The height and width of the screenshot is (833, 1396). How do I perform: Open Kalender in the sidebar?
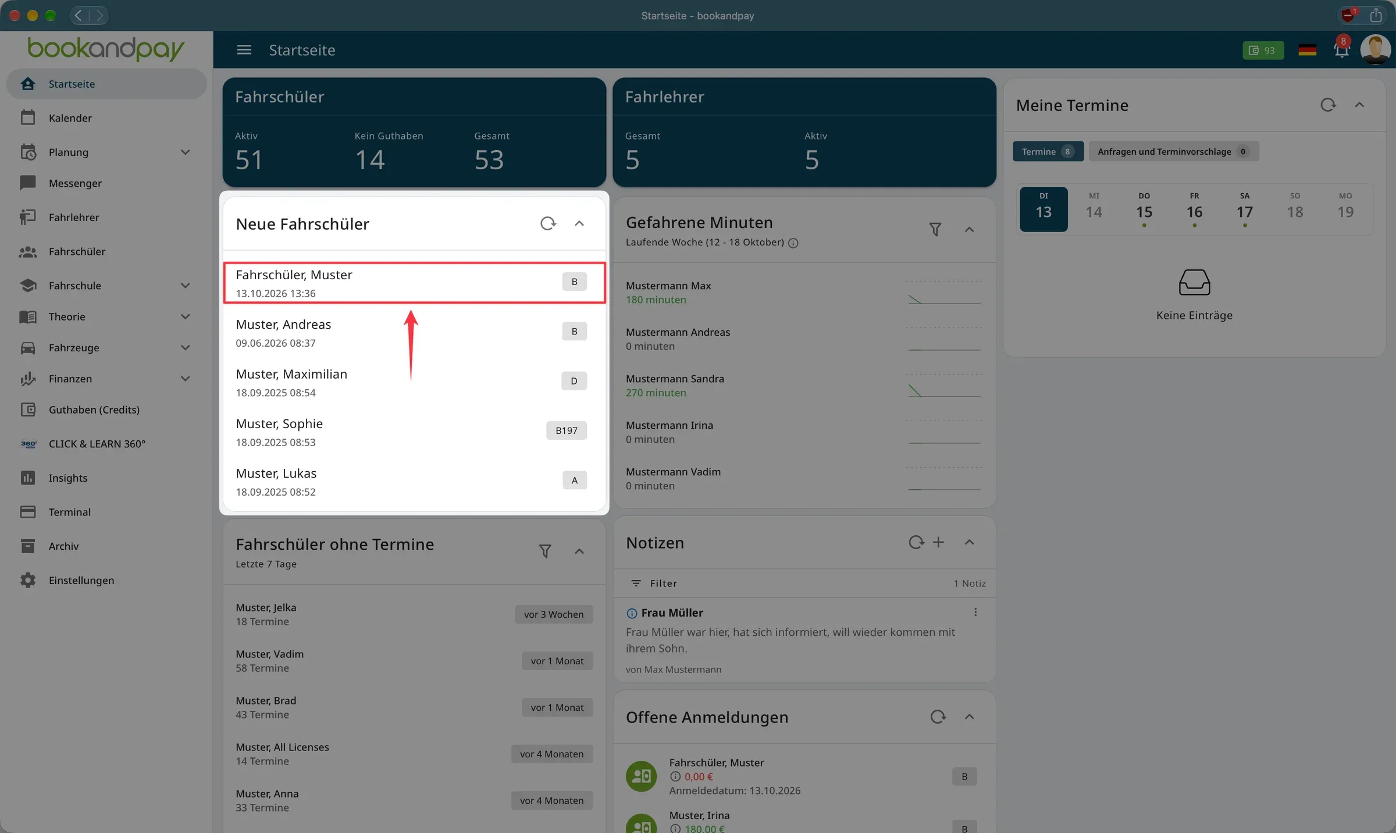pos(107,118)
